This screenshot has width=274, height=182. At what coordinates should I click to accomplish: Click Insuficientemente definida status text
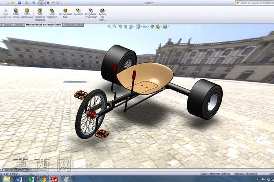coord(215,174)
